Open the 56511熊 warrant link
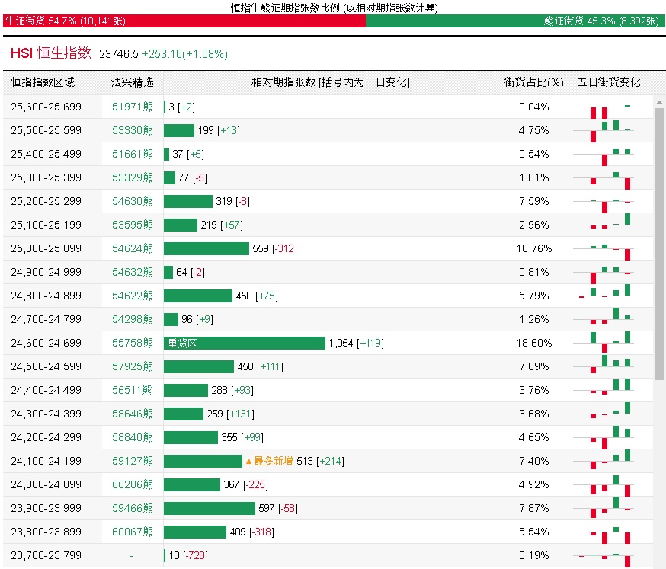 [132, 390]
